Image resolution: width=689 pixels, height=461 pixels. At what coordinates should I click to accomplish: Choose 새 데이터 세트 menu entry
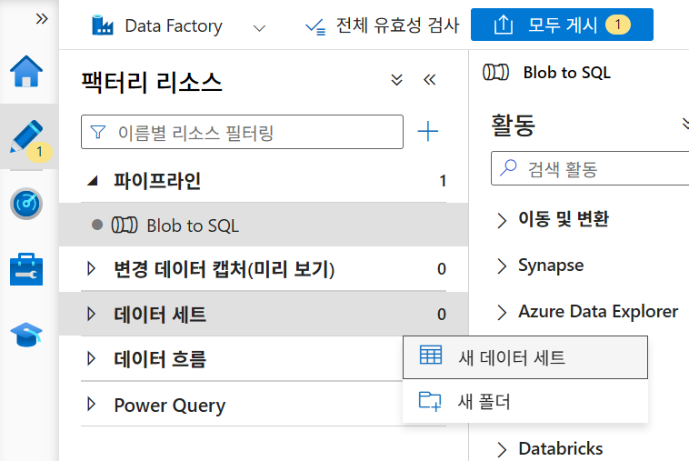[525, 357]
